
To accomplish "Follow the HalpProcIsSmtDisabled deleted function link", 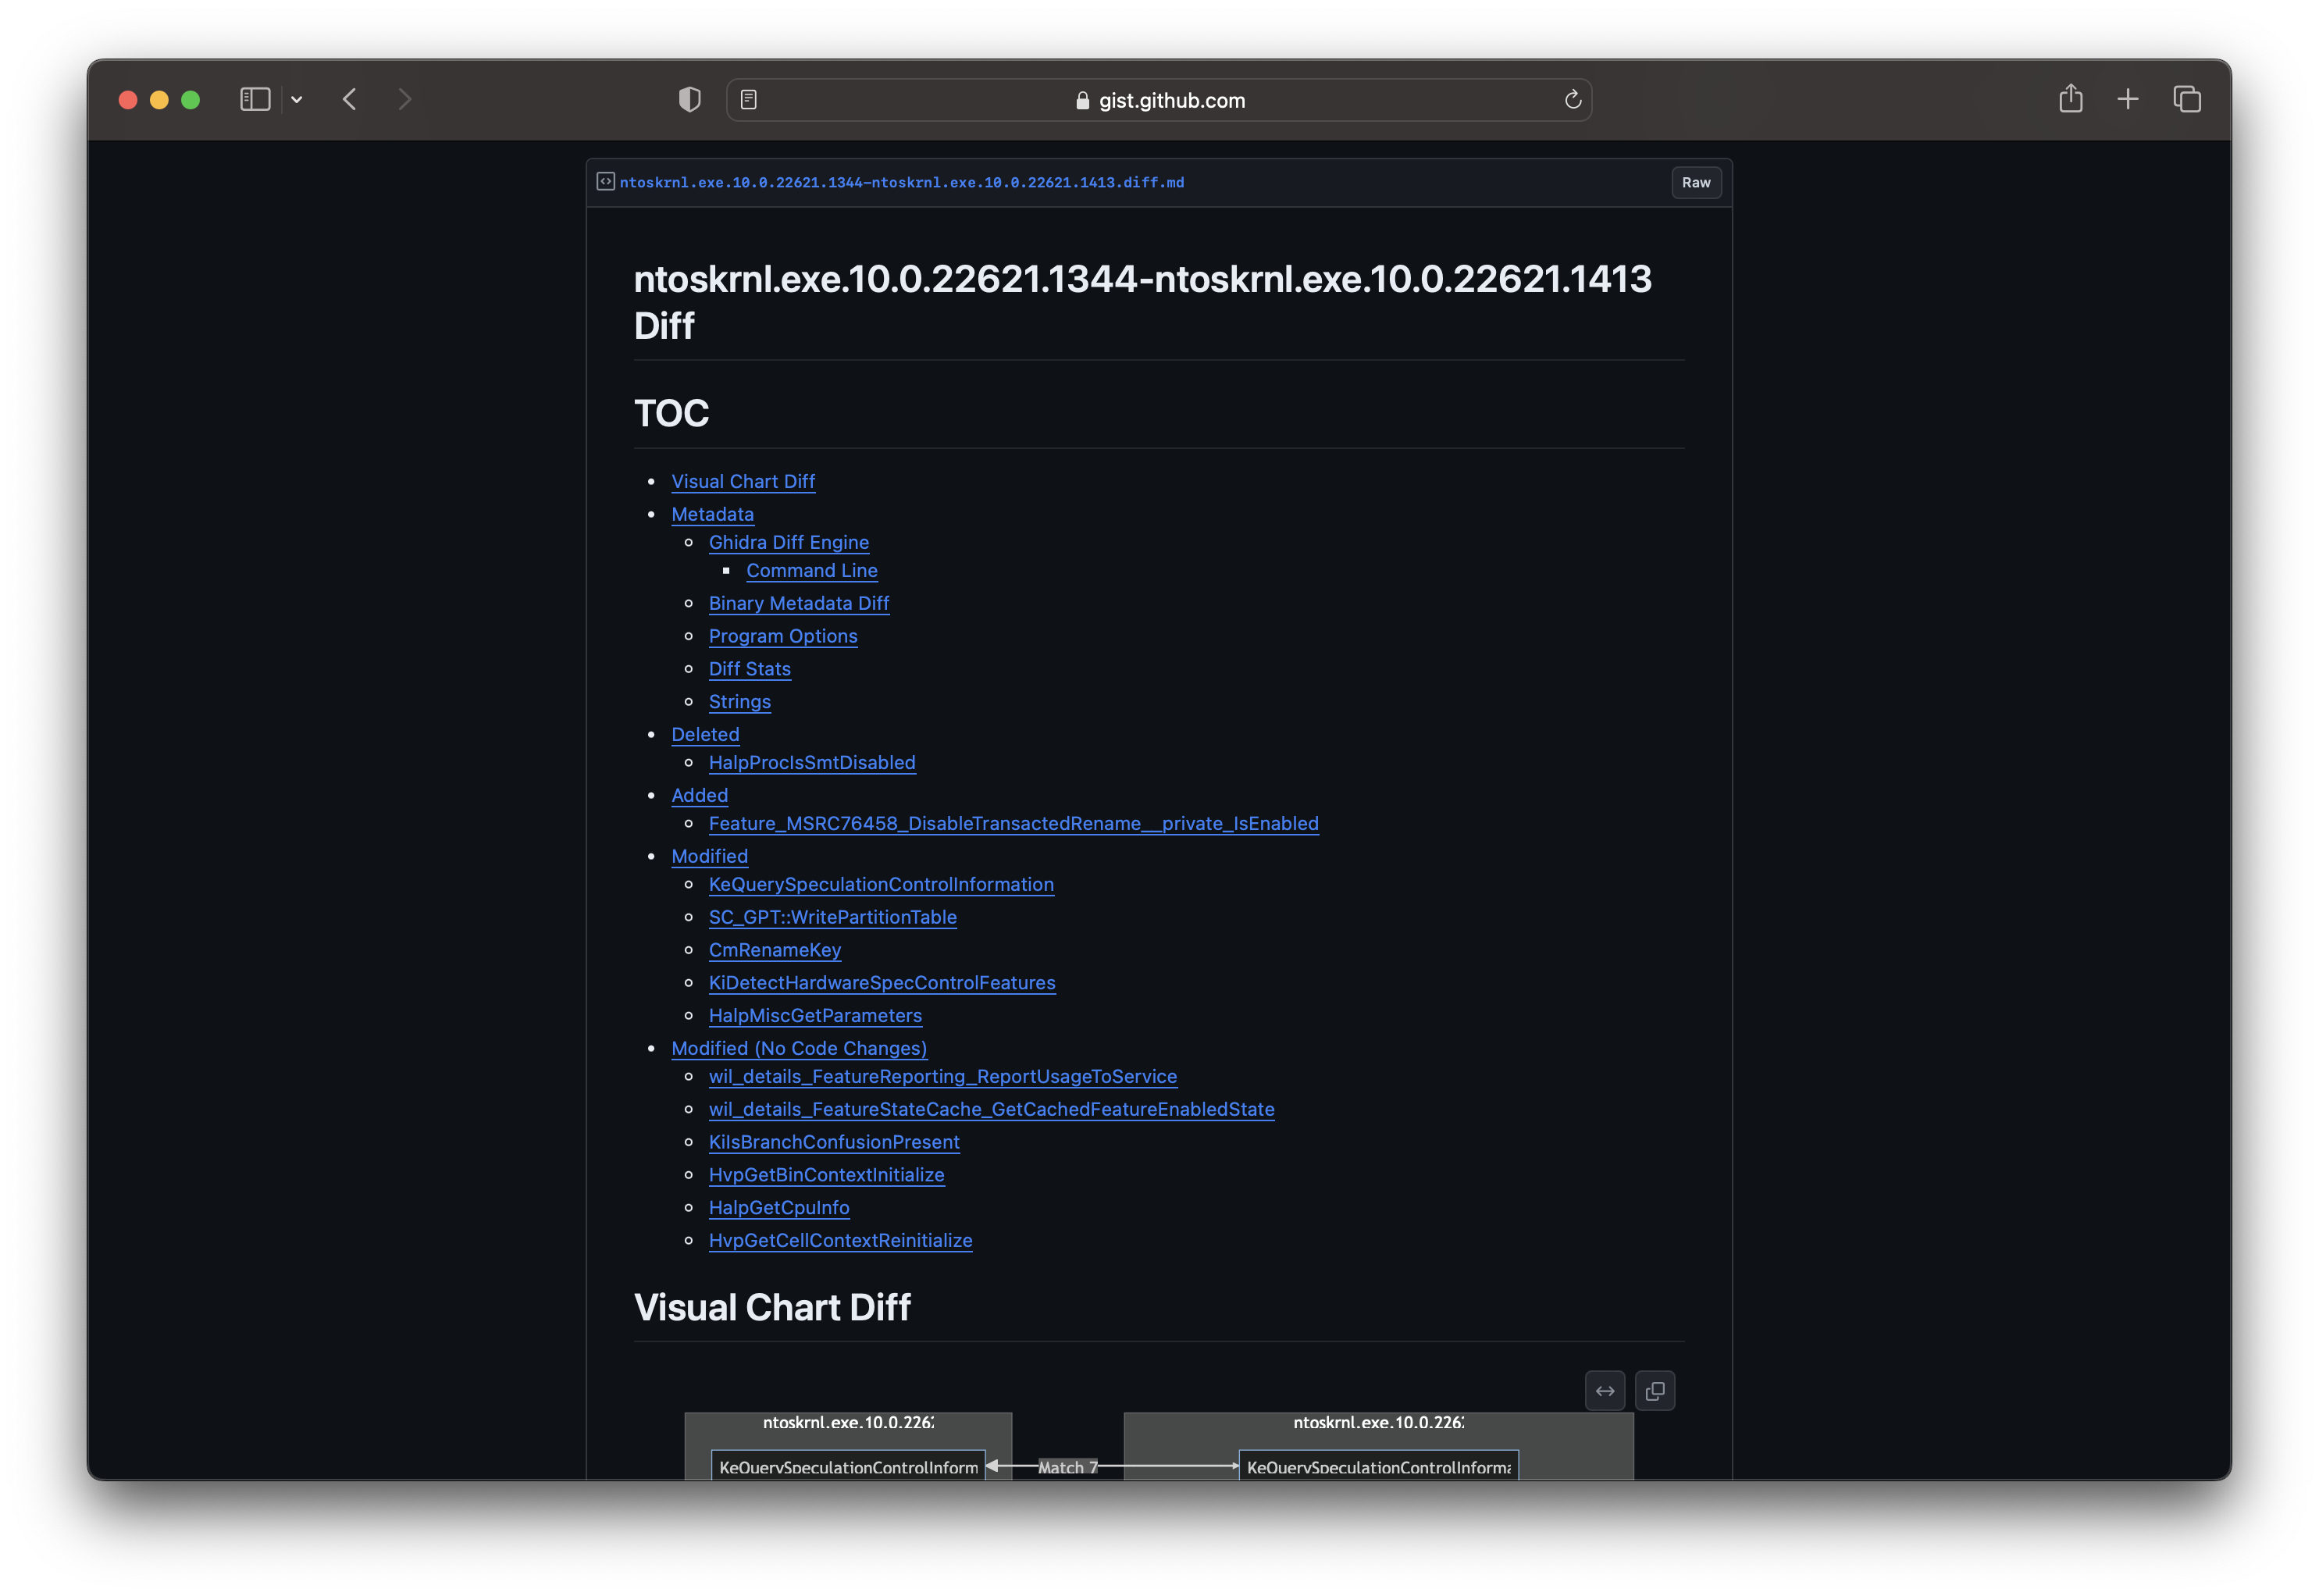I will point(812,763).
